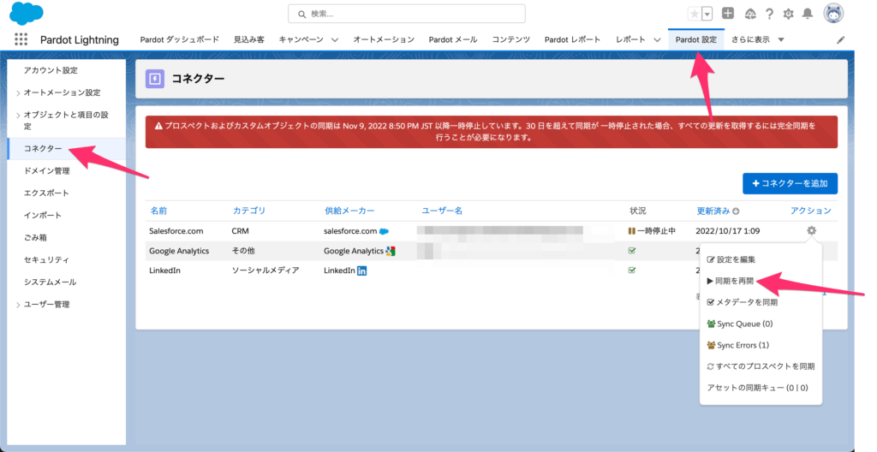Screen dimensions: 877x452
Task: Click the connector page header icon
Action: point(155,79)
